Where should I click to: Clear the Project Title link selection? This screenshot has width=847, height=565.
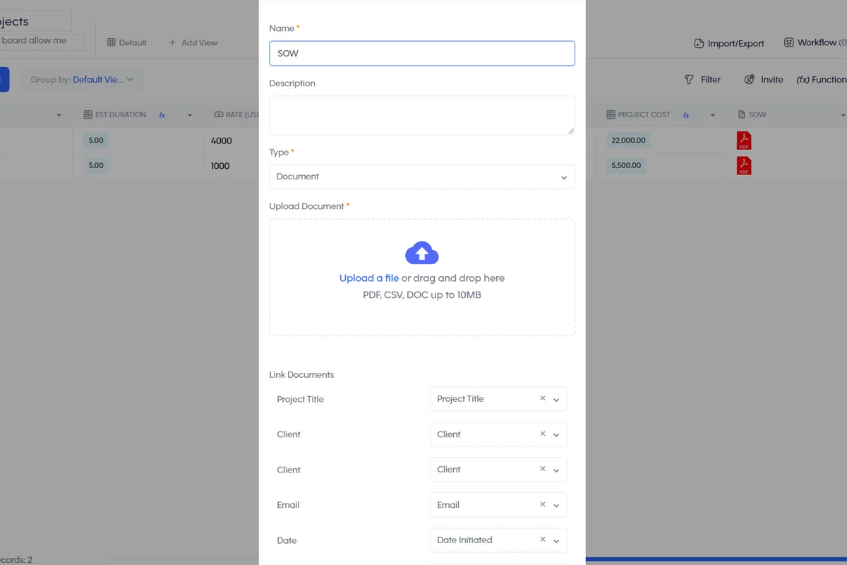pos(543,398)
